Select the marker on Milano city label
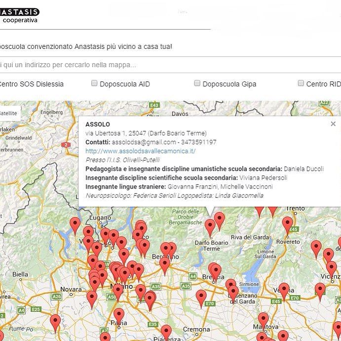Viewport: 341px width, 341px height. pos(118,292)
